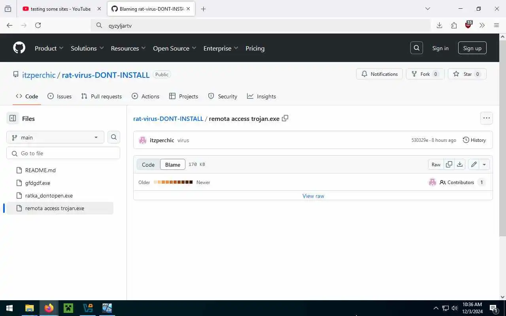506x316 pixels.
Task: Expand the Product menu
Action: [x=49, y=48]
